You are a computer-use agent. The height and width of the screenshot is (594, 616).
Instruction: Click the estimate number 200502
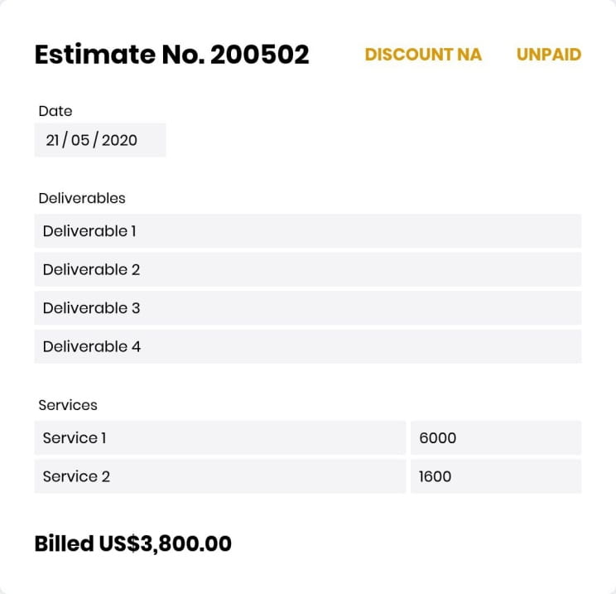260,54
